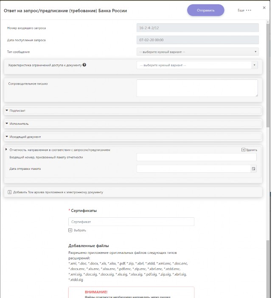Click the Добавленные файлы heading
272x298 pixels.
tap(89, 246)
